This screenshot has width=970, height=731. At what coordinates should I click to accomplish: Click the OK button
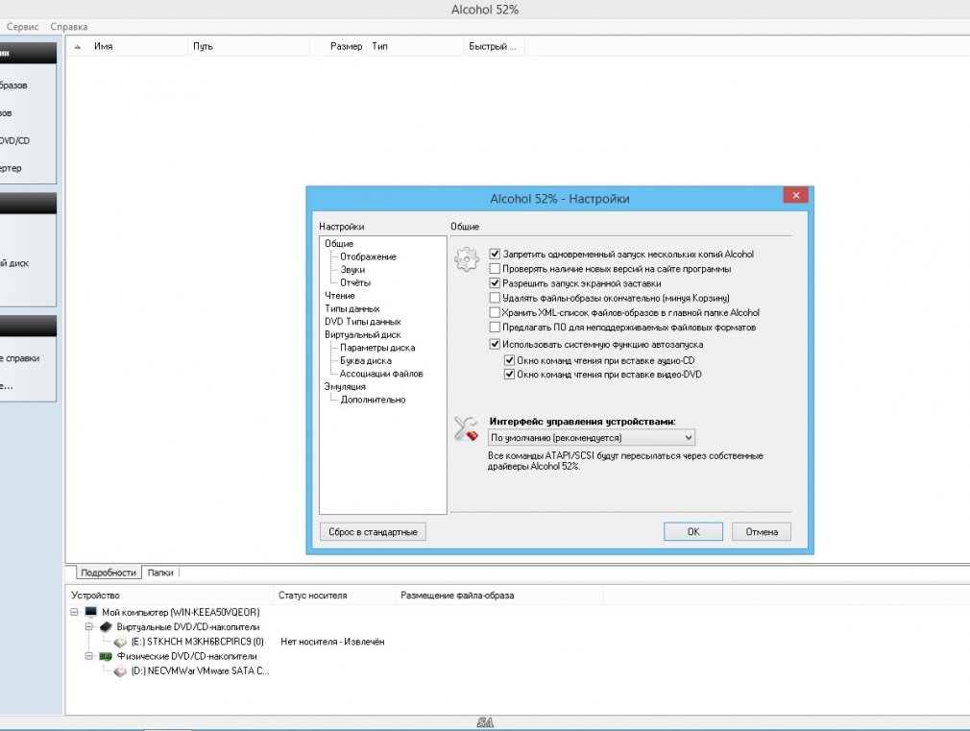tap(692, 532)
